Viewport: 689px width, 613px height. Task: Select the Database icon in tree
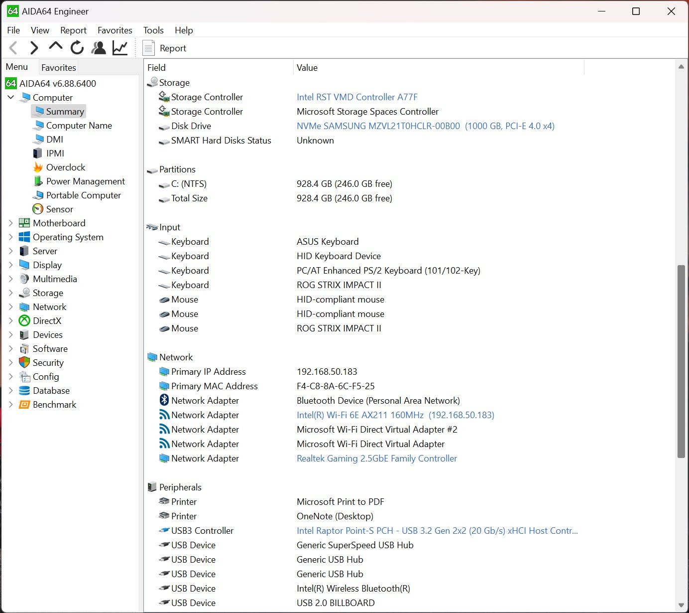coord(24,391)
